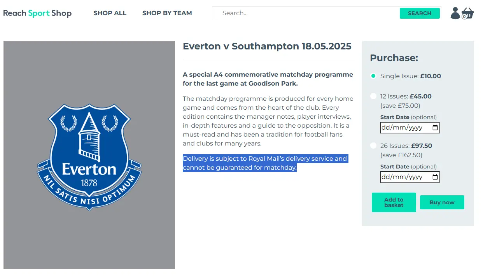483x279 pixels.
Task: Click the 12 Issues start date field
Action: (404, 128)
